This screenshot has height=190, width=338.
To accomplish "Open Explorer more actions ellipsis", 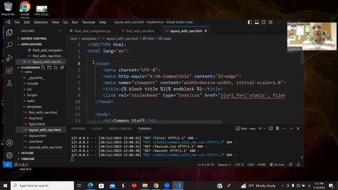I will tap(60, 31).
